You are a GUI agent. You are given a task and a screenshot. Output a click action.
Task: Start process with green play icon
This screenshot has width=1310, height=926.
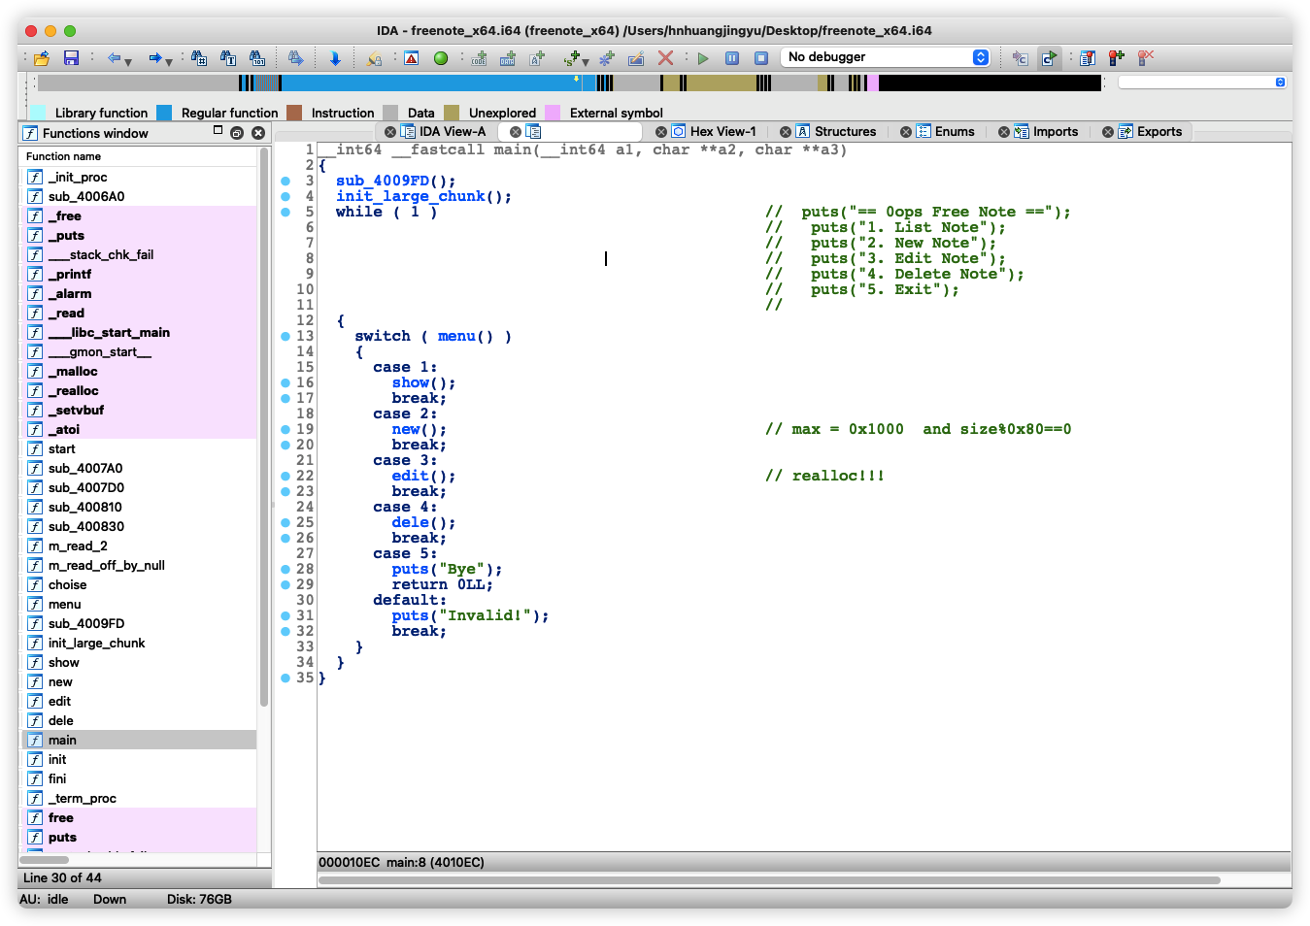(703, 58)
